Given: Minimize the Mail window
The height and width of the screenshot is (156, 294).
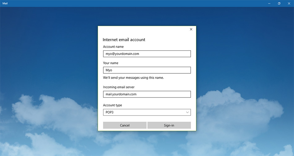Looking at the screenshot, I should click(269, 3).
